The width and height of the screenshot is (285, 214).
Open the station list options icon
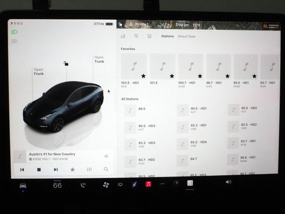click(150, 36)
